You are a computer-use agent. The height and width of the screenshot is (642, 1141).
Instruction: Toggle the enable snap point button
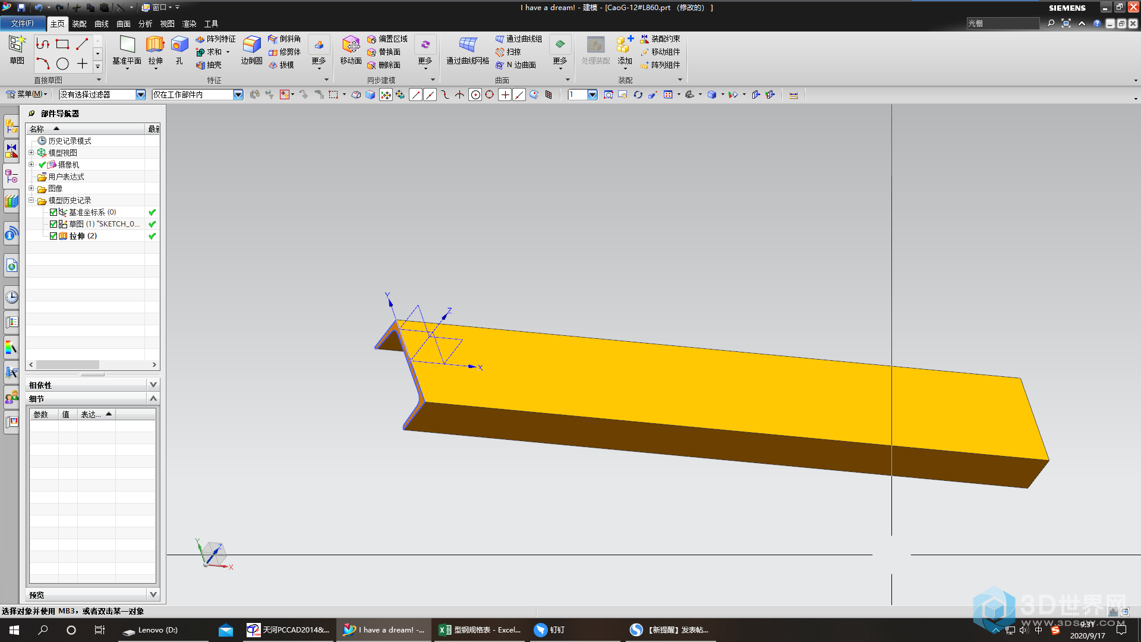(x=386, y=95)
